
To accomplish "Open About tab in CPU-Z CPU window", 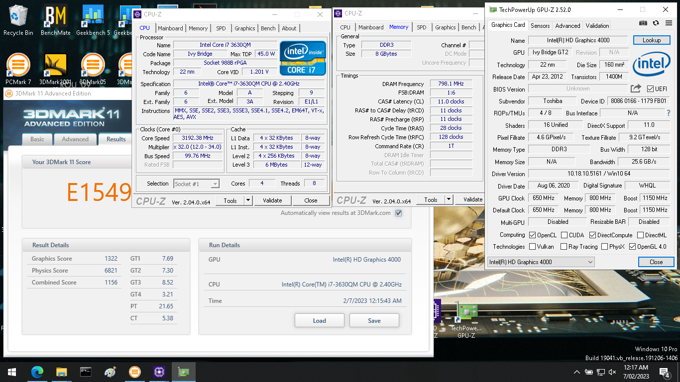I will click(x=289, y=28).
